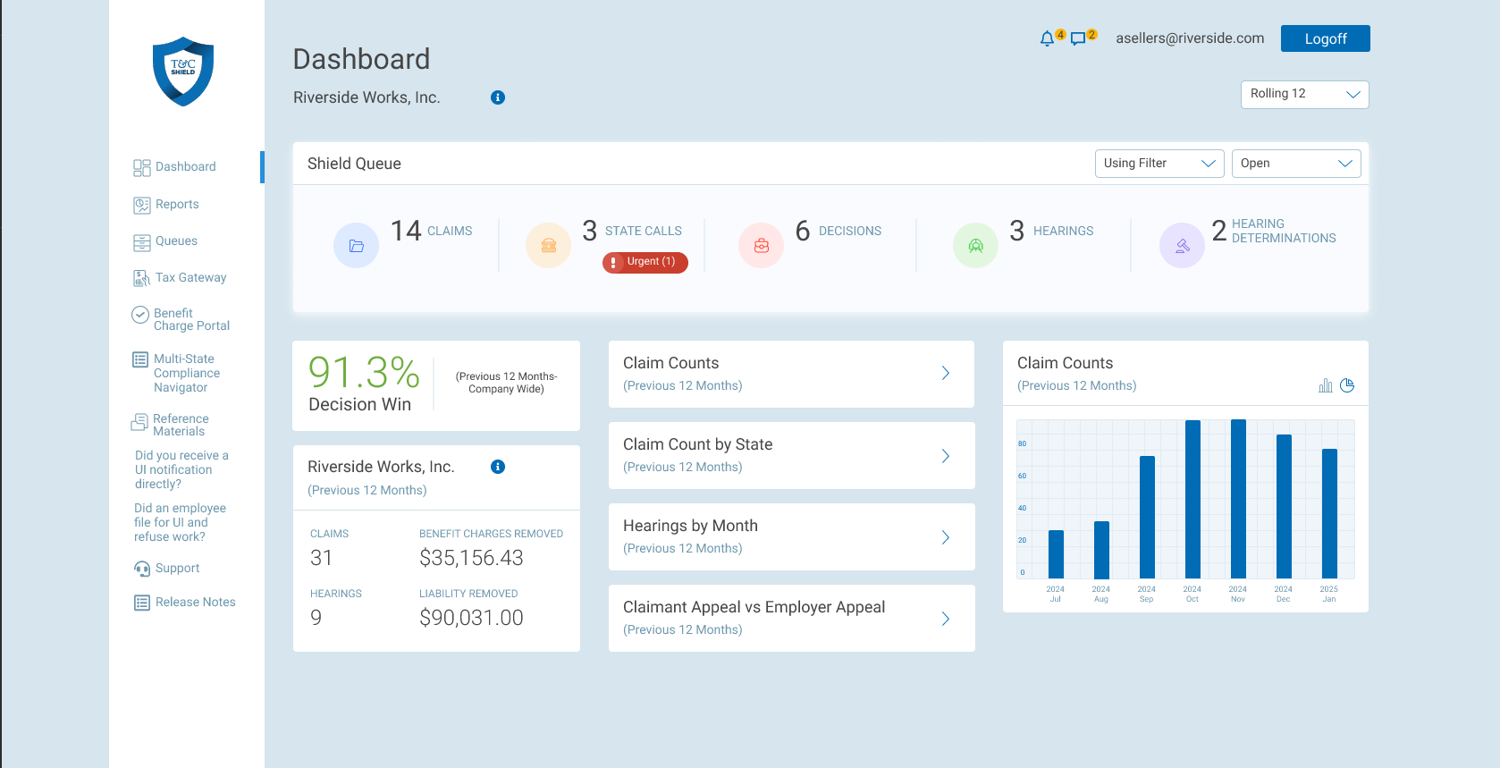Switch Claim Counts to pie chart view
The height and width of the screenshot is (768, 1500).
pyautogui.click(x=1347, y=385)
